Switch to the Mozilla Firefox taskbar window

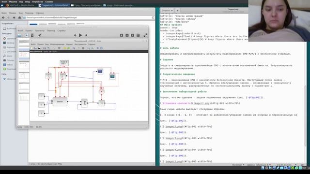coord(20,5)
